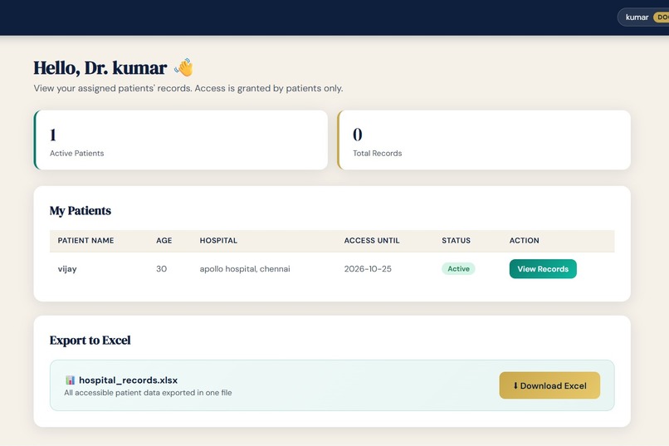Open the kumar user profile pill
This screenshot has height=446, width=669.
point(643,17)
